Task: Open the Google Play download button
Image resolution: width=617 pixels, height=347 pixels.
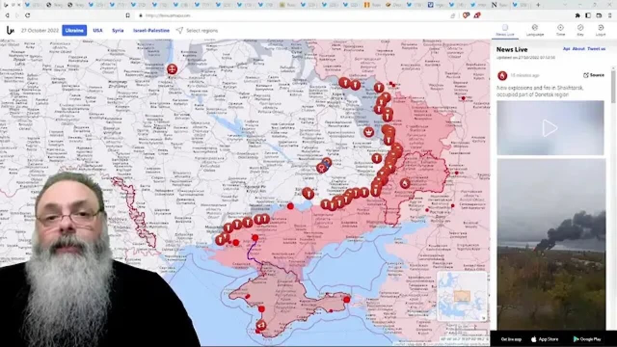Action: [587, 339]
